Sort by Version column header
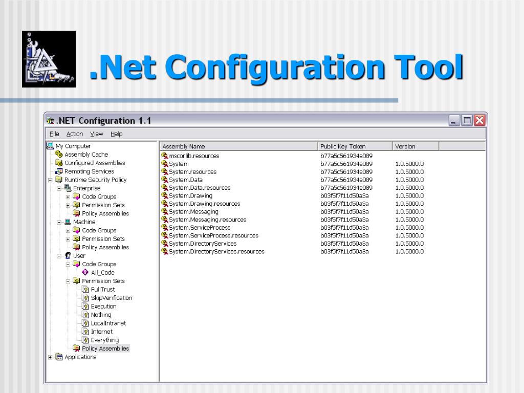The width and height of the screenshot is (524, 393). click(416, 146)
